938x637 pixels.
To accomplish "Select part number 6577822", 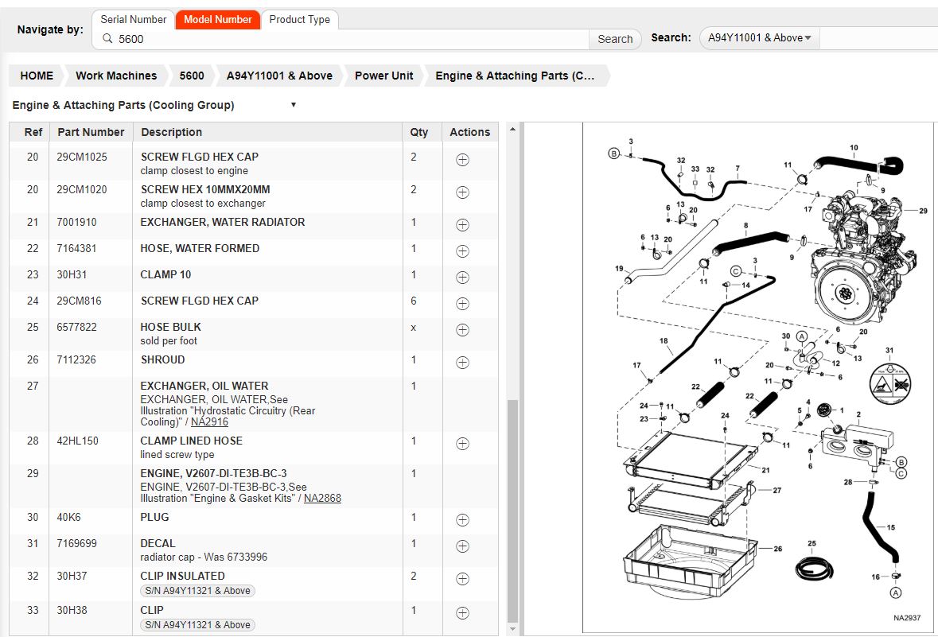I will [x=76, y=327].
